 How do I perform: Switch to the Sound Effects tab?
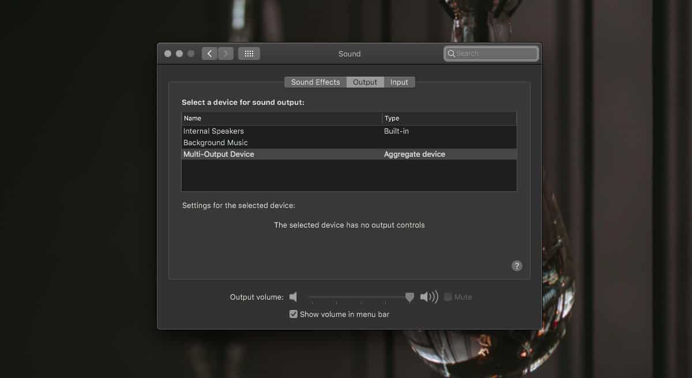315,82
